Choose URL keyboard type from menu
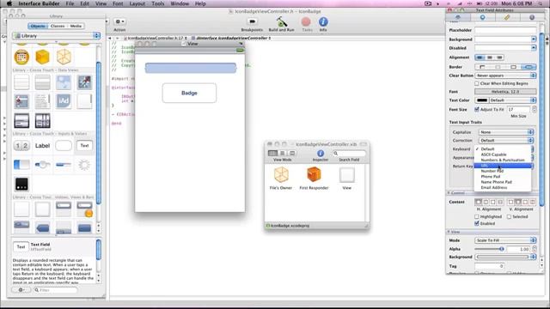The height and width of the screenshot is (309, 550). tap(503, 166)
